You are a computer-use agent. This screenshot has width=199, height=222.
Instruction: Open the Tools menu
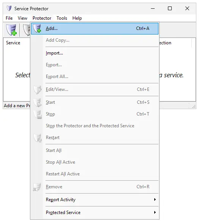62,18
